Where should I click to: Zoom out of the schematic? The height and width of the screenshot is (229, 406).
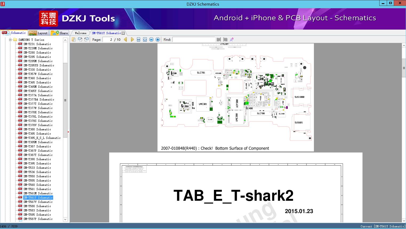[x=151, y=39]
